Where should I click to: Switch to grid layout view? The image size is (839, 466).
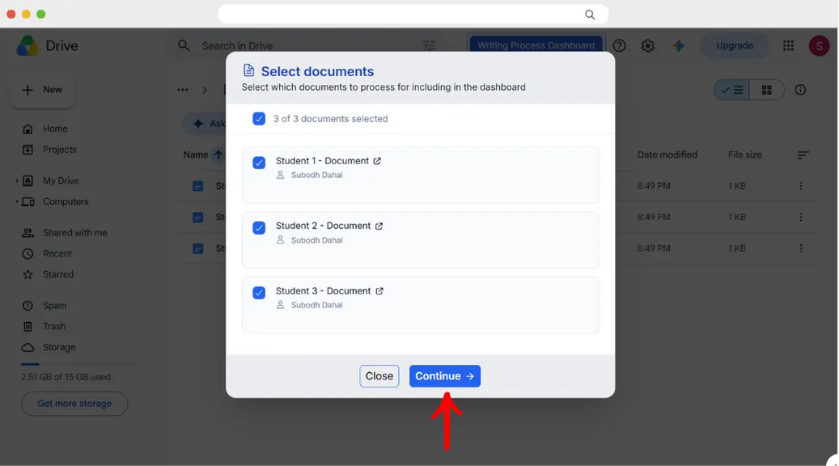(x=767, y=91)
